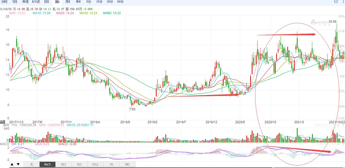
Task: Switch to the 5分 interval tab
Action: click(89, 2)
